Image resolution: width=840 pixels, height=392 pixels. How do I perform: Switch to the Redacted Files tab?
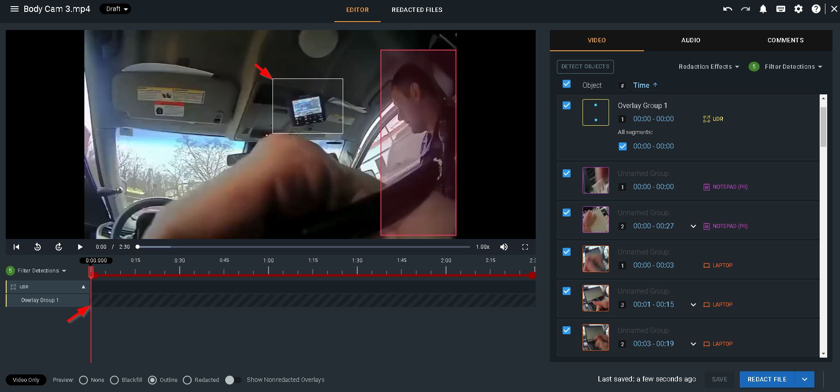coord(416,10)
